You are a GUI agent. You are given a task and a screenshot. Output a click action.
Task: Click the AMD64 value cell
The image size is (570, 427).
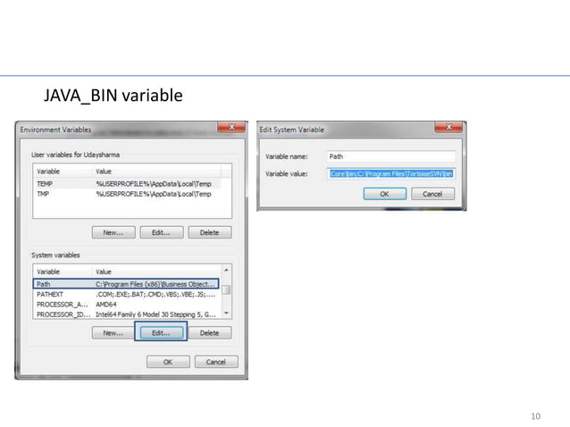[x=106, y=305]
